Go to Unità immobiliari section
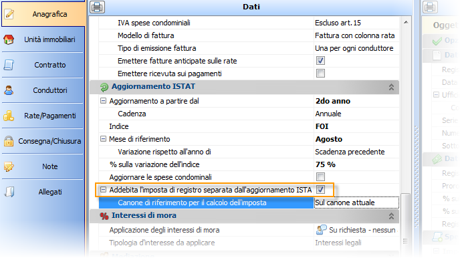460x258 pixels. point(43,39)
